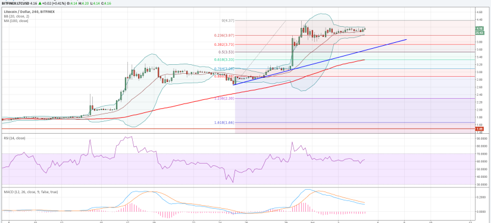This screenshot has width=491, height=223.
Task: Select the MACD (12, 26, close, 9, false, true) label
Action: (31, 191)
